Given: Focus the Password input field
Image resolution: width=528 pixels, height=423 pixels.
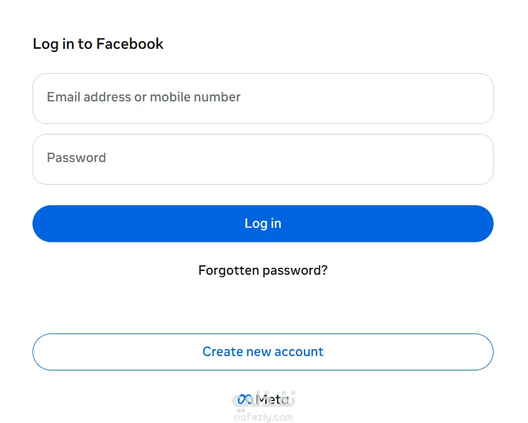Looking at the screenshot, I should (x=263, y=159).
